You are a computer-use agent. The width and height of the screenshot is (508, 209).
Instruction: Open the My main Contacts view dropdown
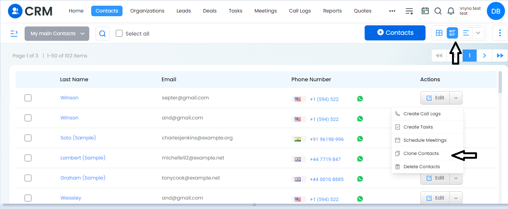point(57,34)
